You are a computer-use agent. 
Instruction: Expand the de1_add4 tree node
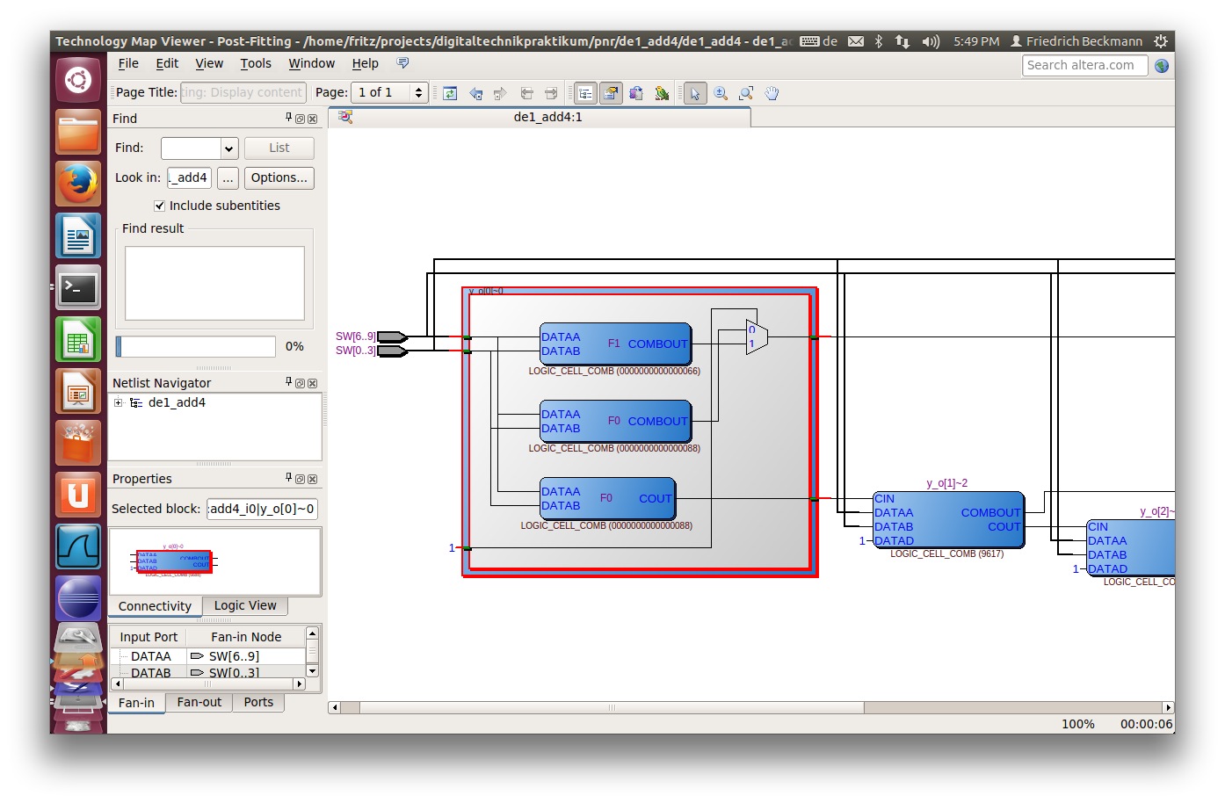(x=119, y=402)
